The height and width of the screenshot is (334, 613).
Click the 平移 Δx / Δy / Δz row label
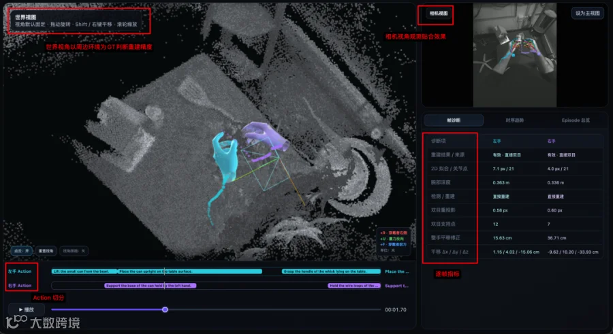(x=450, y=252)
